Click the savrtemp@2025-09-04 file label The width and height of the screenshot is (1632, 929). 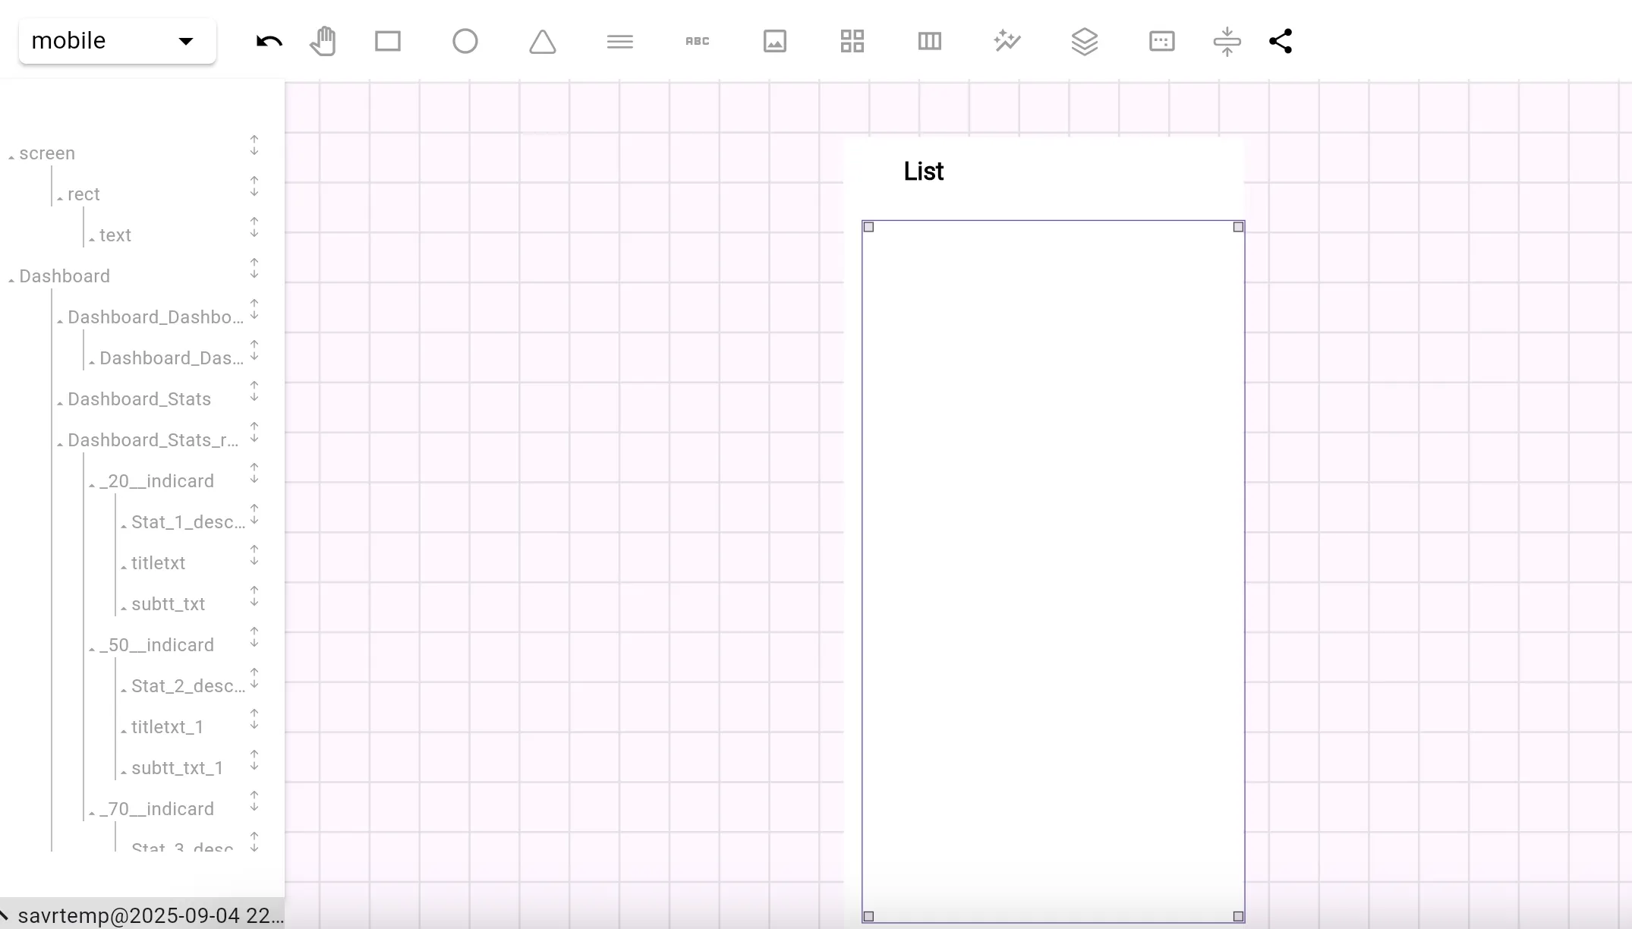click(x=150, y=915)
